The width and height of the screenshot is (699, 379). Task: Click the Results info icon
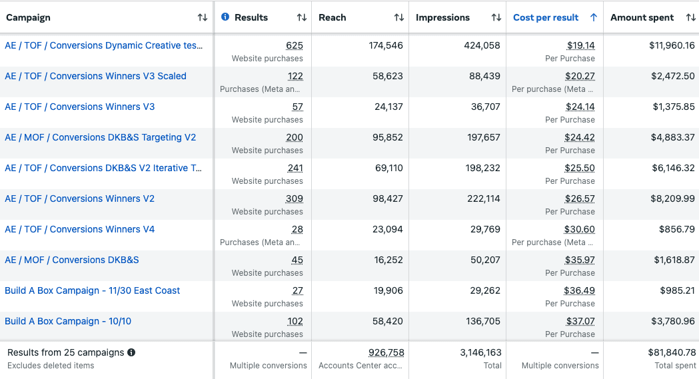(x=225, y=17)
